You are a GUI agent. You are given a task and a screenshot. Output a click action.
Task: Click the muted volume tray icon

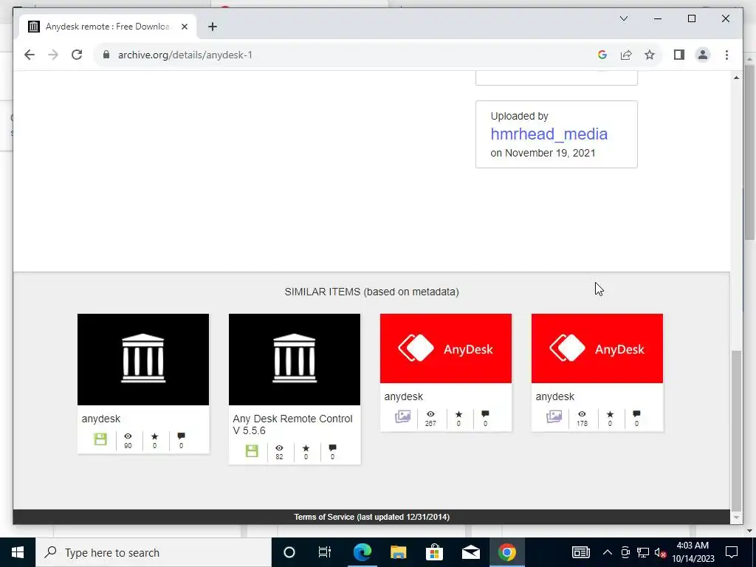coord(660,552)
